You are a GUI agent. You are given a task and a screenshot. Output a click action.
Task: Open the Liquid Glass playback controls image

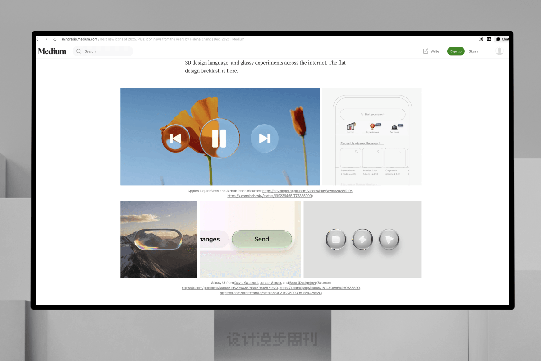coord(220,137)
